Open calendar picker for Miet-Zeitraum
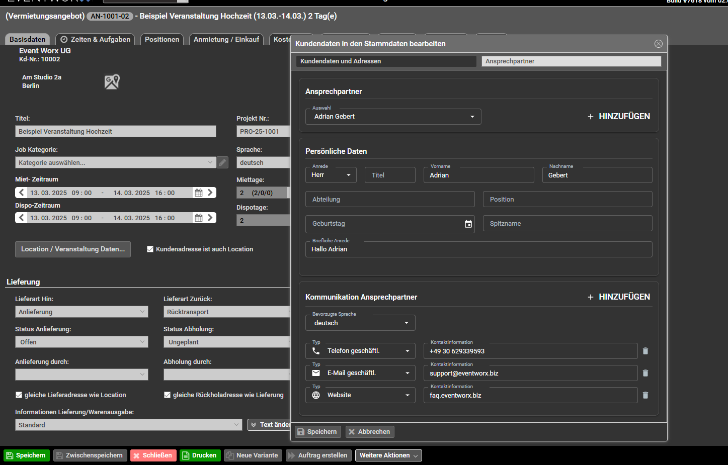The width and height of the screenshot is (728, 465). [199, 193]
